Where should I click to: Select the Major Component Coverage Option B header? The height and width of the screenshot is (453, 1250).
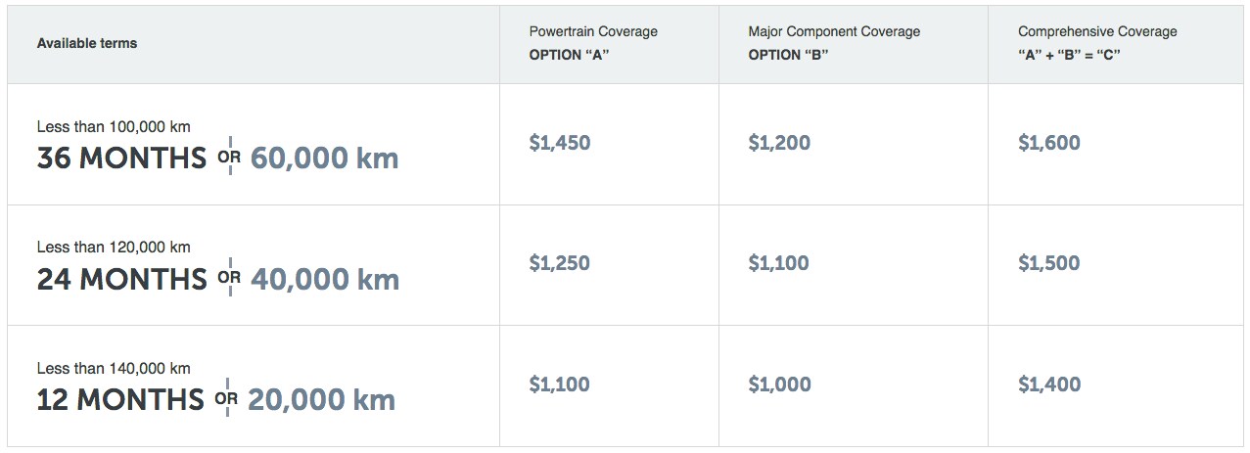(x=834, y=43)
